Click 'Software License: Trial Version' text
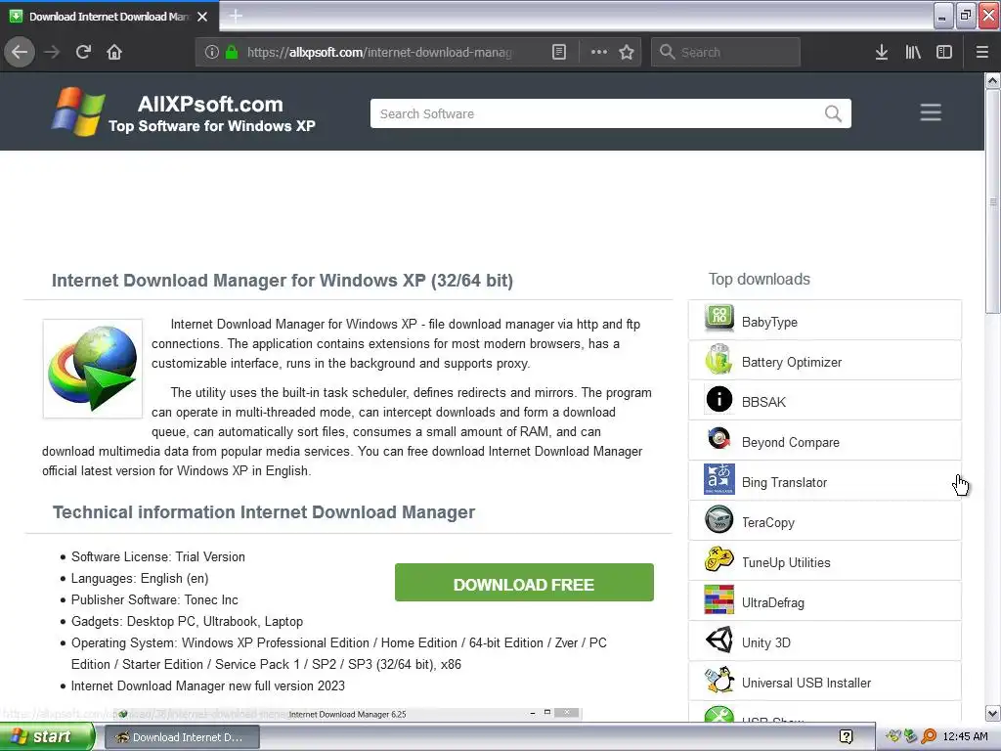 tap(157, 556)
